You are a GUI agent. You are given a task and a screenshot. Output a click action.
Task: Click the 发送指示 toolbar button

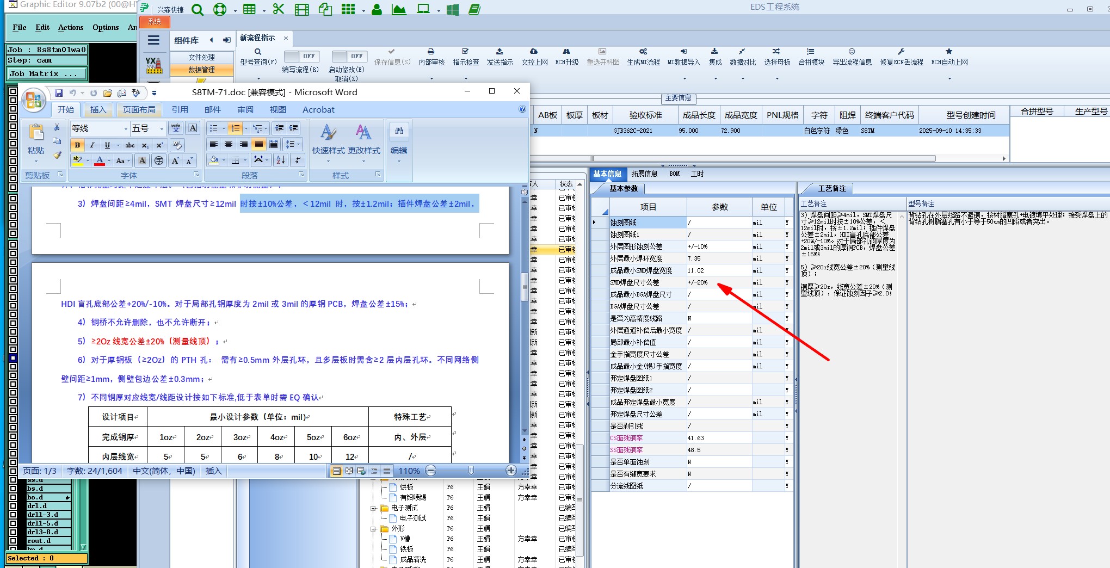500,57
